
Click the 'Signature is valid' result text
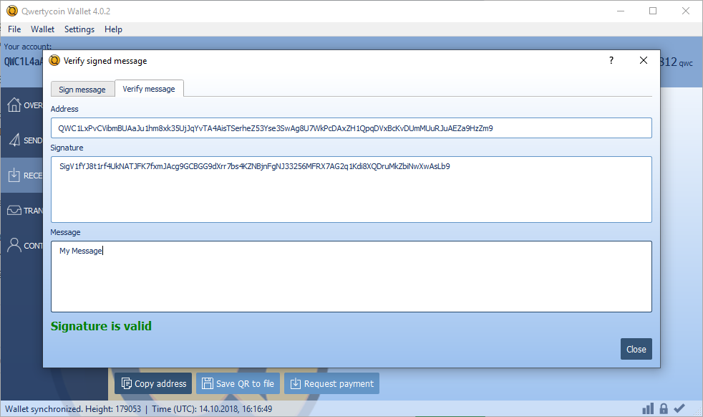[x=102, y=326]
